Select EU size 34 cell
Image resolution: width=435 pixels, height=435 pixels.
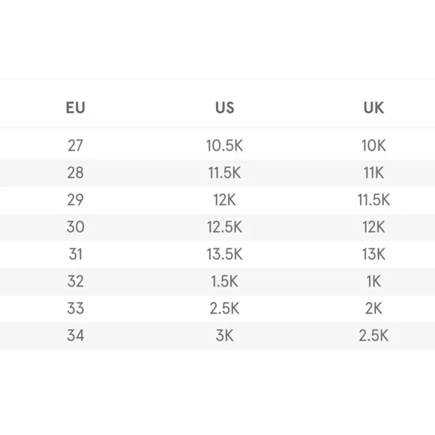click(x=76, y=335)
